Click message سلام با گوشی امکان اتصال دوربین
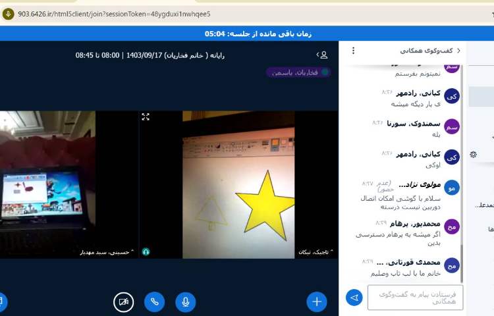This screenshot has width=494, height=316. coord(400,203)
